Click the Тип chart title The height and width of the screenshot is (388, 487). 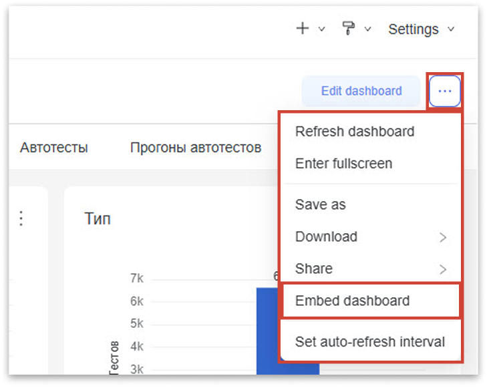pyautogui.click(x=98, y=218)
